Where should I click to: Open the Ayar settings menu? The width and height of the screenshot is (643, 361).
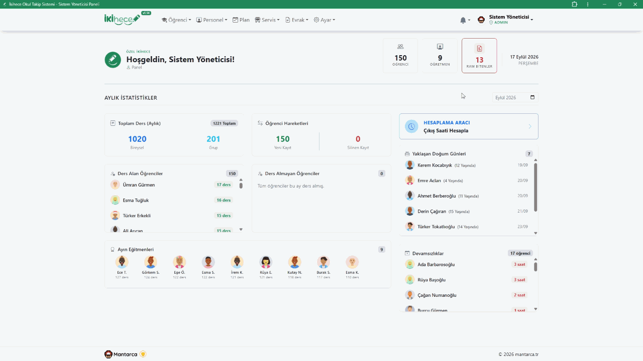[325, 20]
